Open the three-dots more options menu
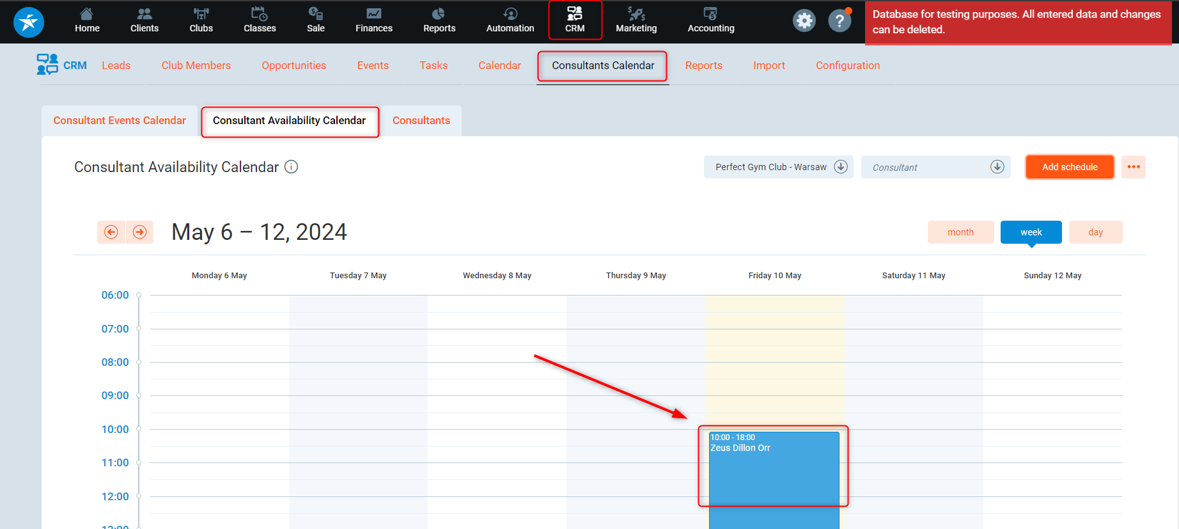Screen dimensions: 1179x529 click(x=1134, y=167)
